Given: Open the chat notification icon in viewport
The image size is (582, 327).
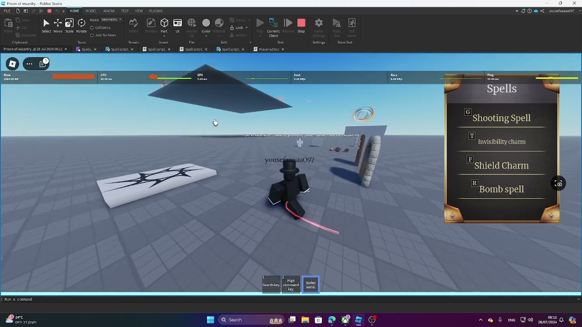Looking at the screenshot, I should pos(43,64).
